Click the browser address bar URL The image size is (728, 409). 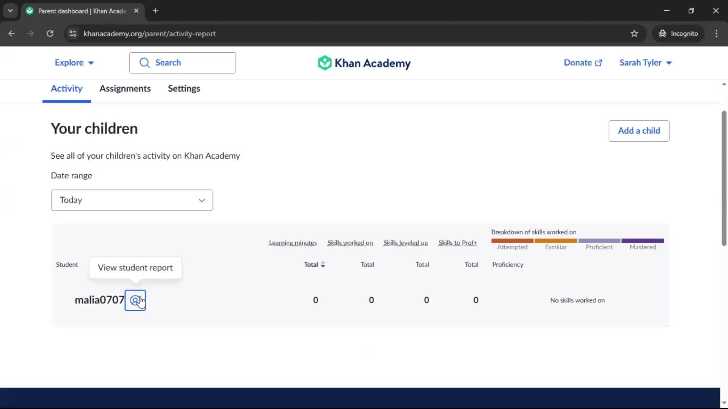point(149,34)
